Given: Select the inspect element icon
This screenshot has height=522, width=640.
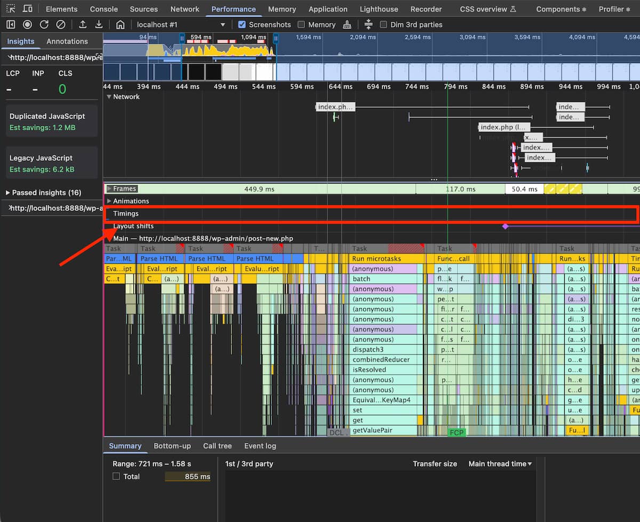Looking at the screenshot, I should click(10, 9).
